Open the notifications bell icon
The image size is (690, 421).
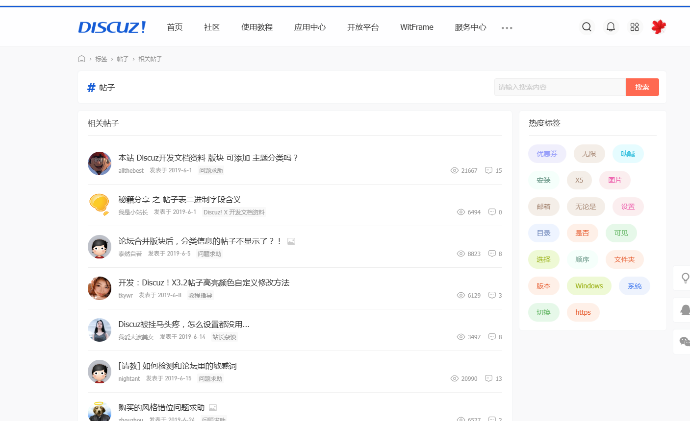[x=611, y=27]
